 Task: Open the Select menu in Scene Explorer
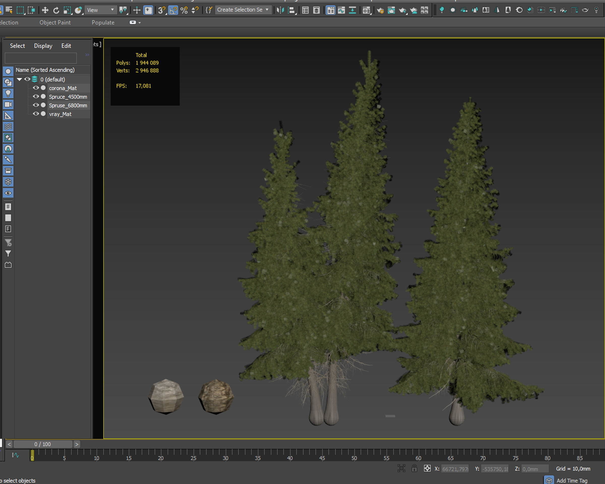pos(17,46)
